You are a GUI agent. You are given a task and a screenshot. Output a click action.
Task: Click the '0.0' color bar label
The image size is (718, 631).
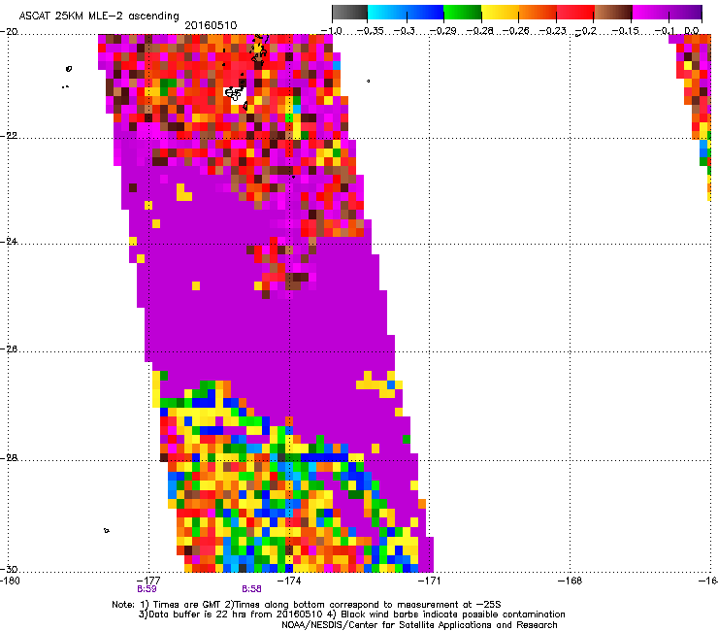click(x=692, y=31)
